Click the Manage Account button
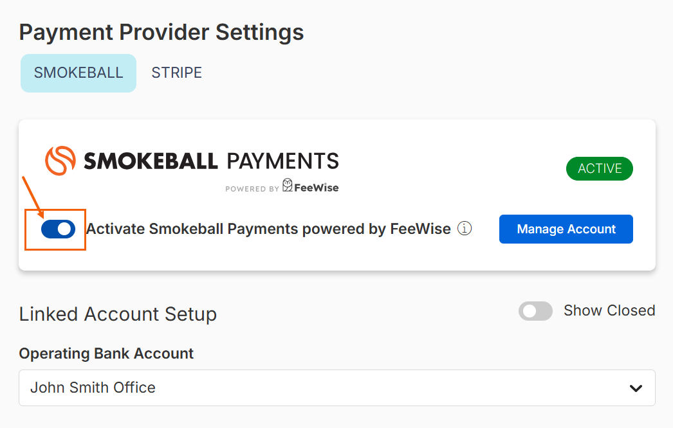 pos(566,229)
